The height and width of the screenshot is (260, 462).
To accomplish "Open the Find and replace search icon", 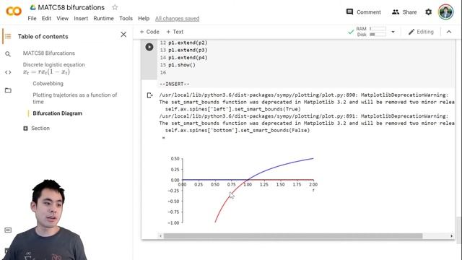I will [8, 54].
